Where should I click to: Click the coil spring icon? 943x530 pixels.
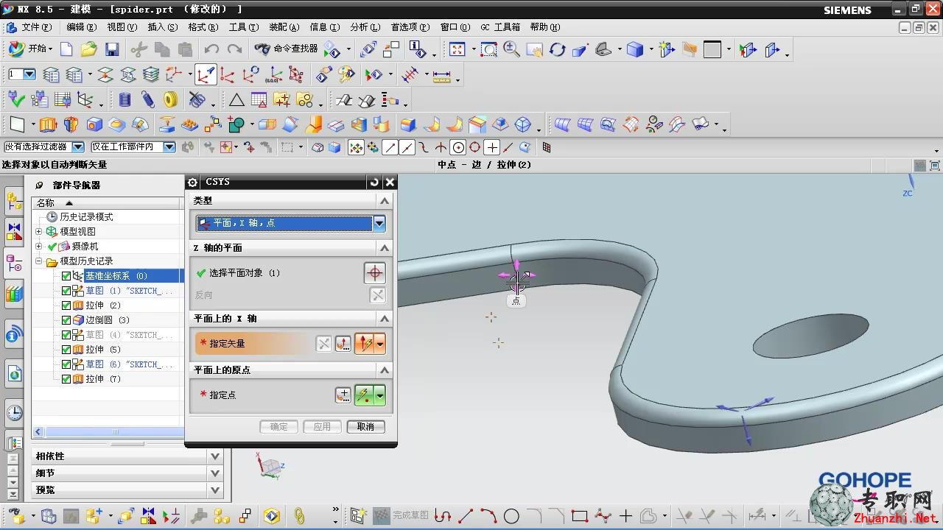[125, 99]
